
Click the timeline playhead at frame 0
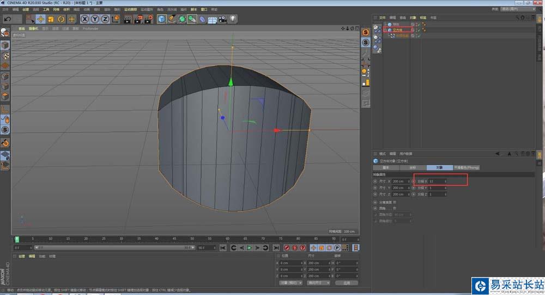[x=16, y=239]
